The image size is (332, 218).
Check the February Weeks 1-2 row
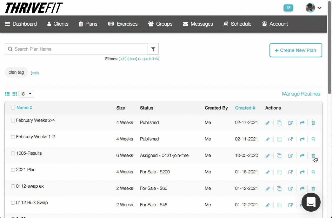coord(13,137)
